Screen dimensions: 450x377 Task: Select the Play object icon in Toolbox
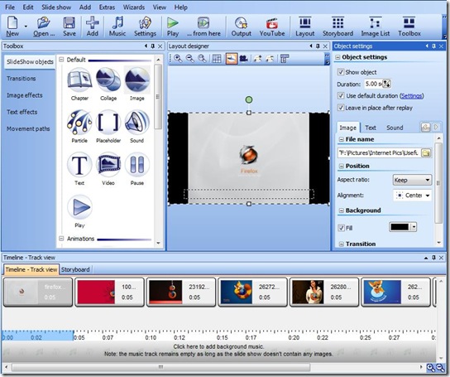pyautogui.click(x=79, y=207)
